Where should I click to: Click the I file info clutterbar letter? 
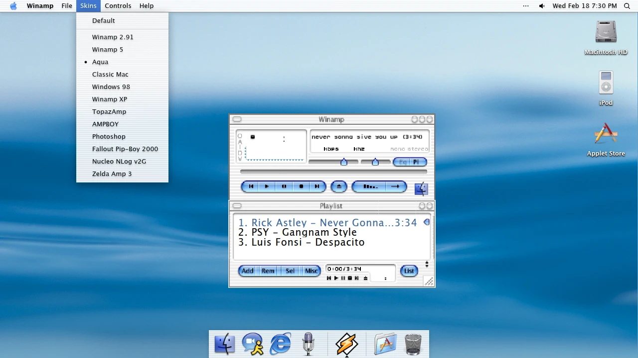tap(240, 147)
